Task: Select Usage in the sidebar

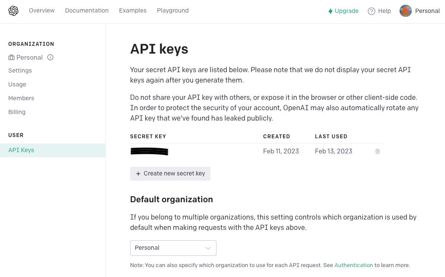Action: point(17,84)
